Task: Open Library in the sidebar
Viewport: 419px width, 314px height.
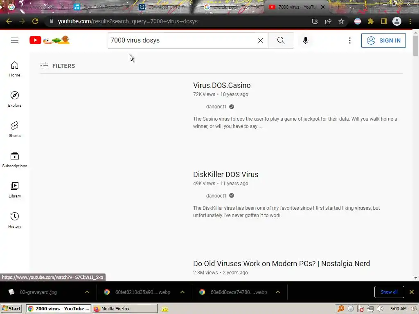Action: (x=15, y=190)
